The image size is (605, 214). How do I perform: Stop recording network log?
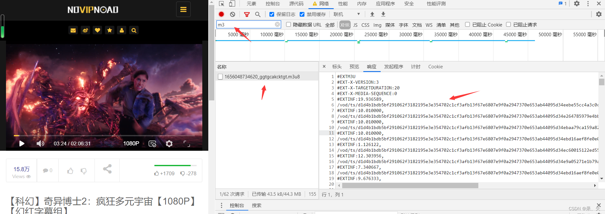point(222,14)
